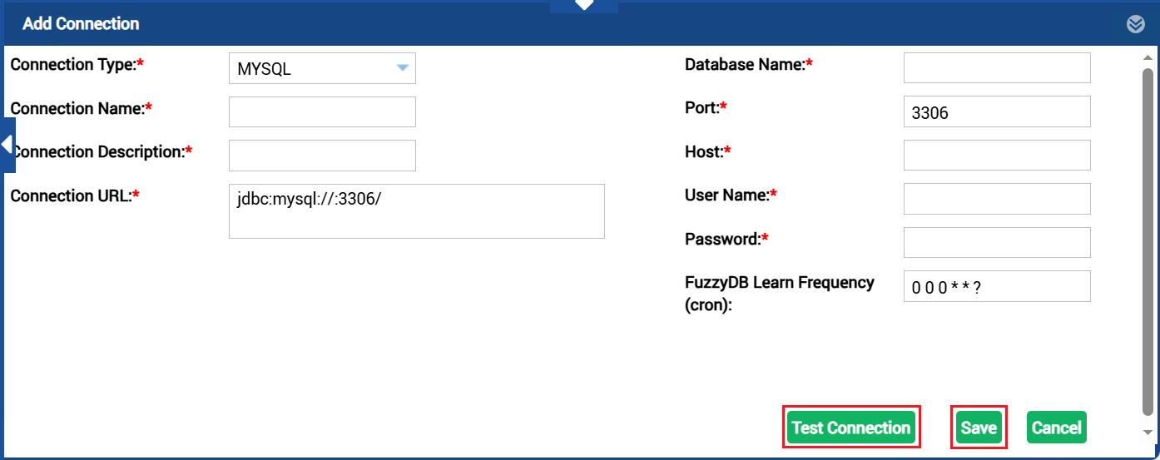Image resolution: width=1160 pixels, height=460 pixels.
Task: Save the new connection
Action: (979, 428)
